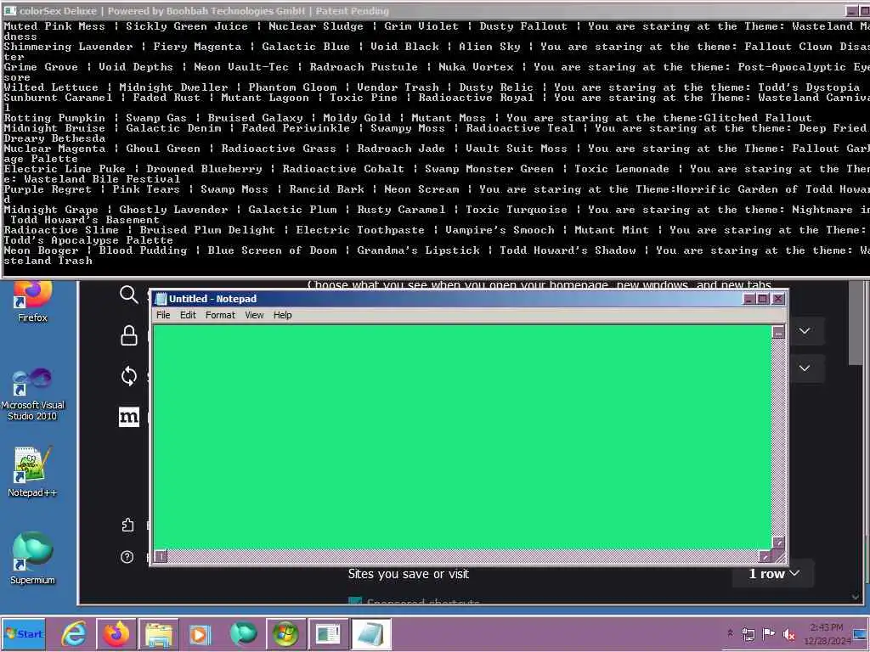Open Windows Explorer from the taskbar
The height and width of the screenshot is (652, 870).
pyautogui.click(x=159, y=633)
